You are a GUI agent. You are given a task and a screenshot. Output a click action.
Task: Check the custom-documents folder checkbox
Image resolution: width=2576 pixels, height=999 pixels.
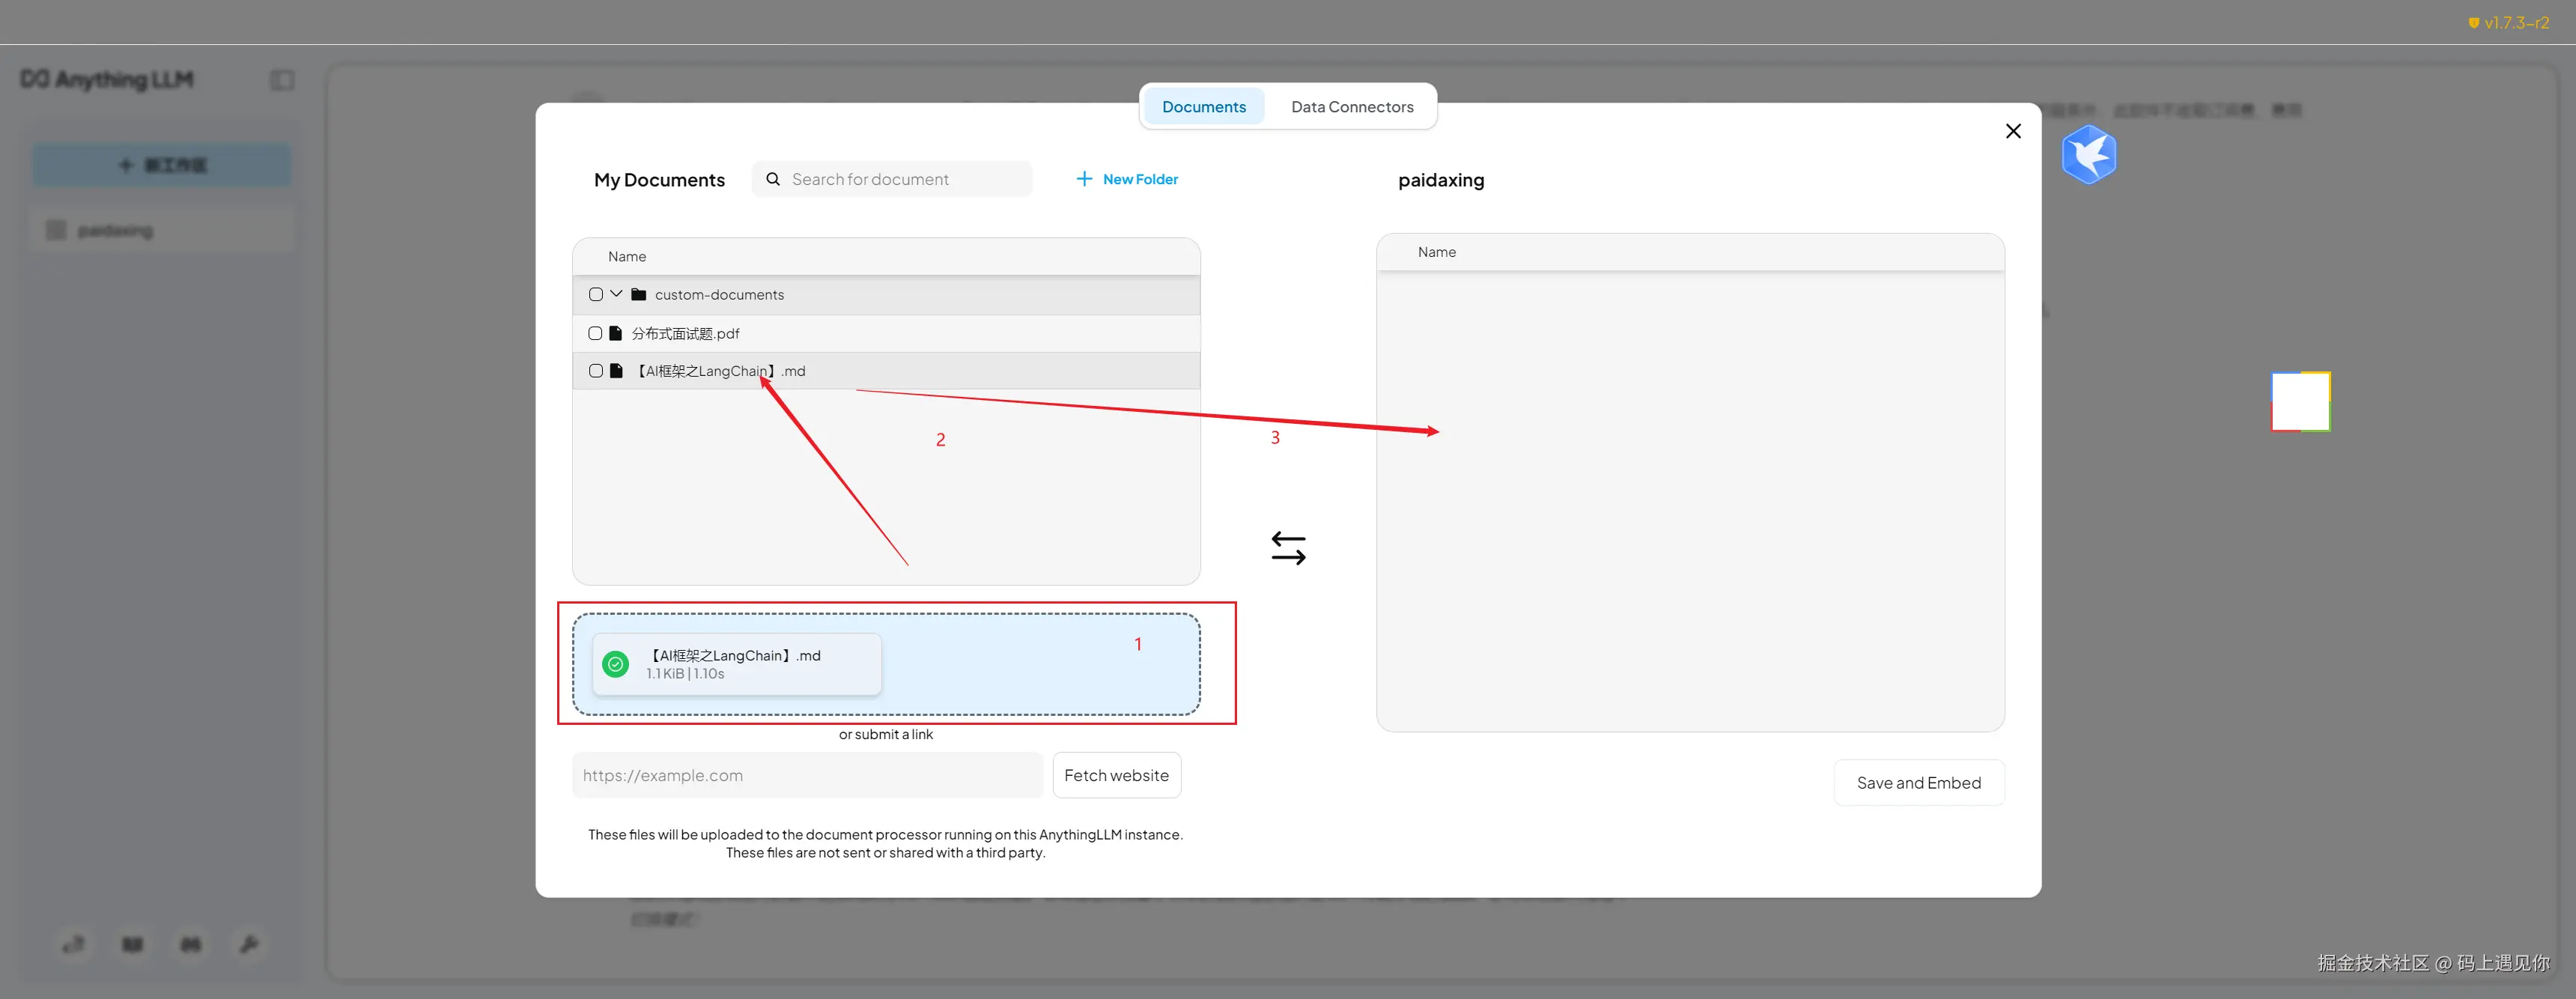point(596,295)
